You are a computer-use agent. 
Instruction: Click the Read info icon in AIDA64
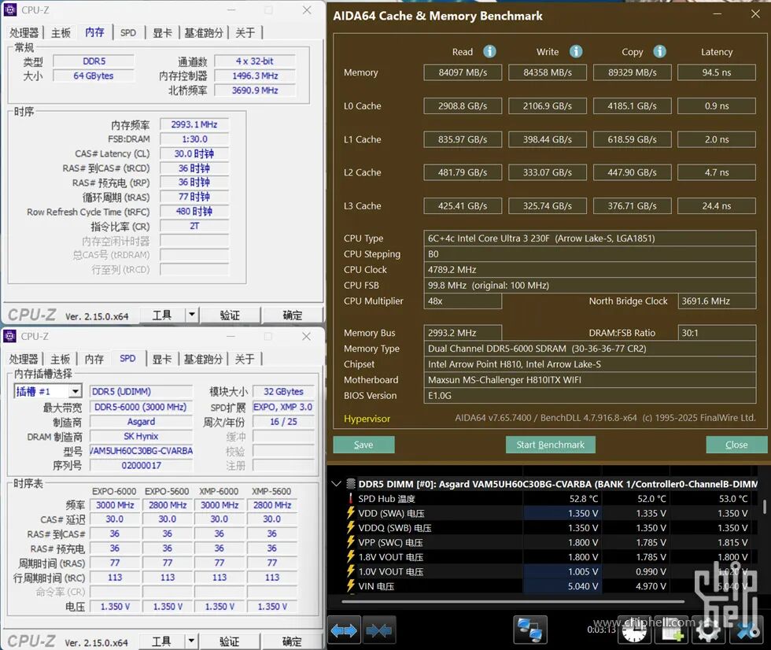click(x=489, y=51)
